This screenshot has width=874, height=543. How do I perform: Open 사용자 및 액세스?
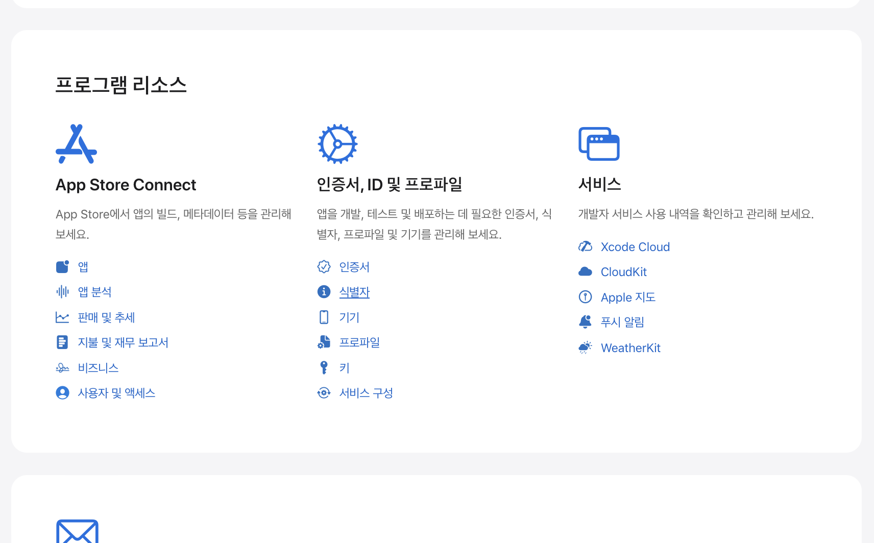(116, 393)
